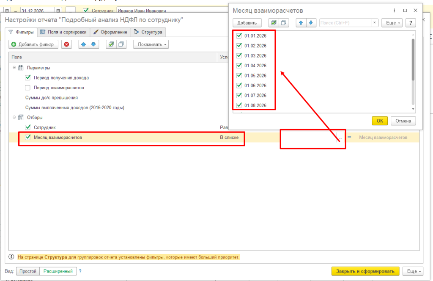The width and height of the screenshot is (433, 281).
Task: Switch to the Поля и сортировки tab
Action: [63, 32]
